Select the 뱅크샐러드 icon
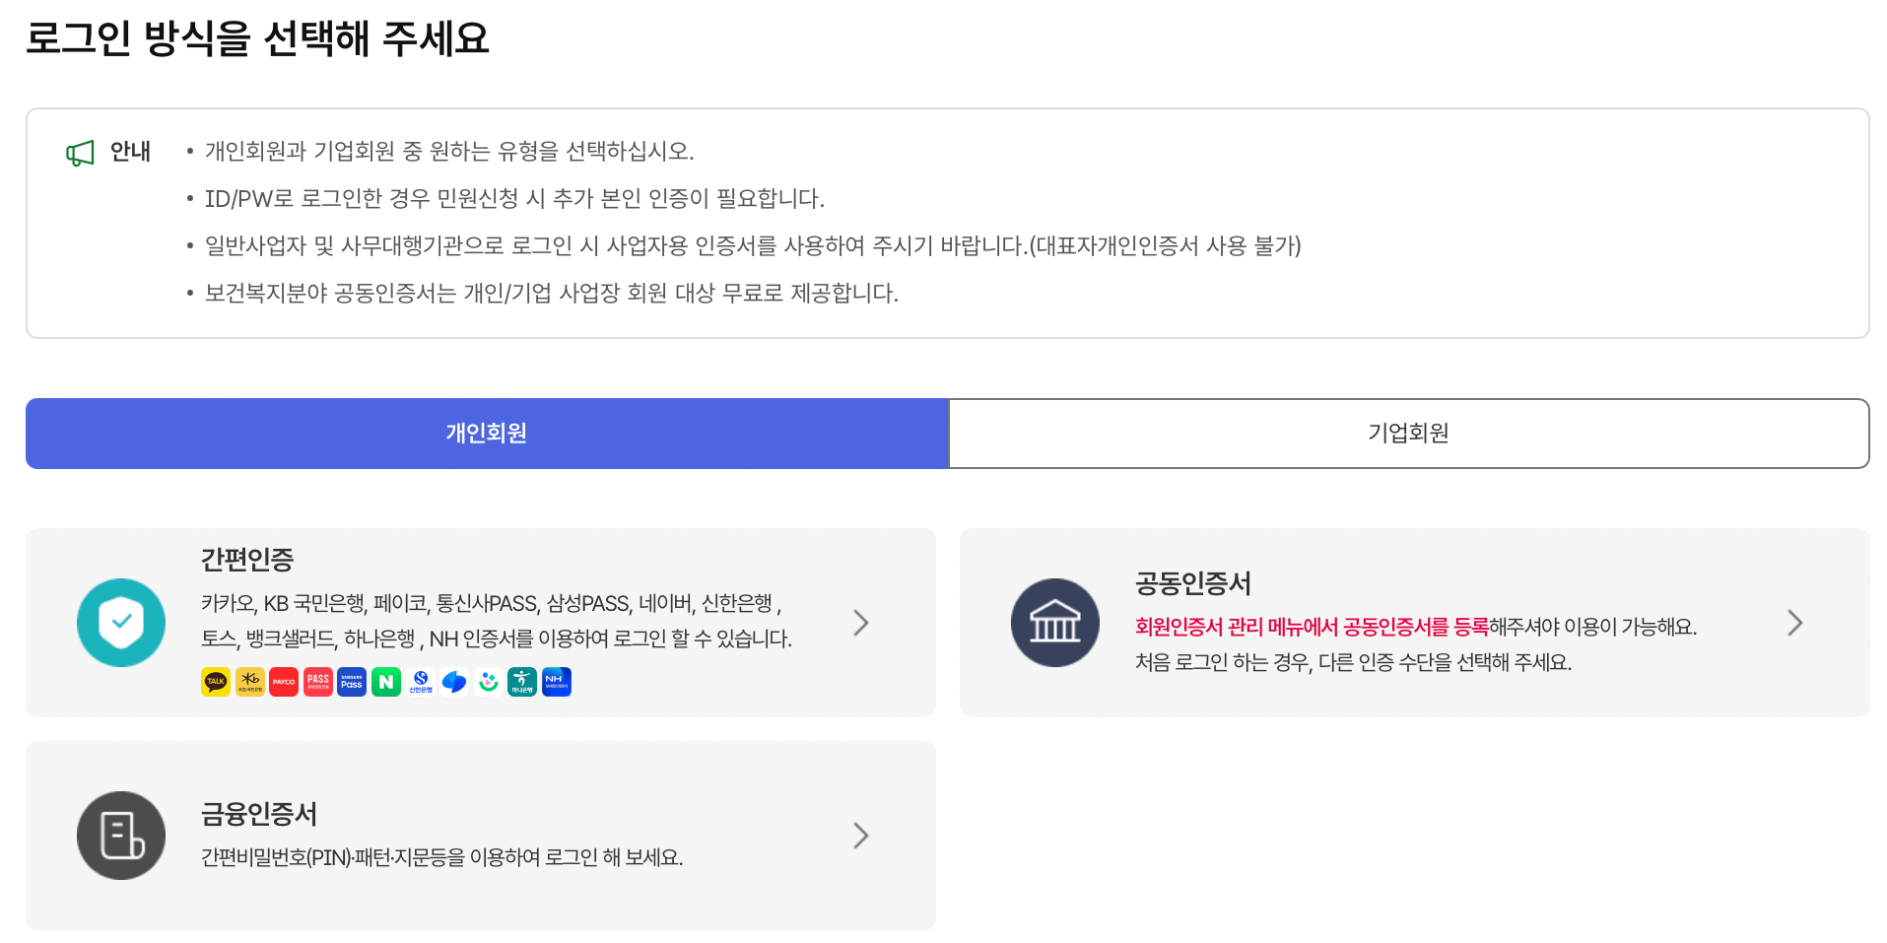1887x943 pixels. [488, 682]
